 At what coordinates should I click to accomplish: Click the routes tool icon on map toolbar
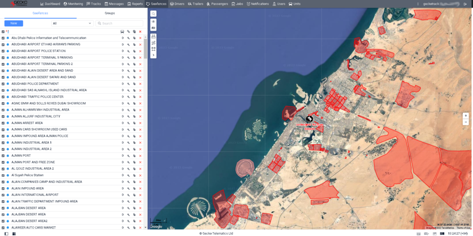tap(153, 42)
